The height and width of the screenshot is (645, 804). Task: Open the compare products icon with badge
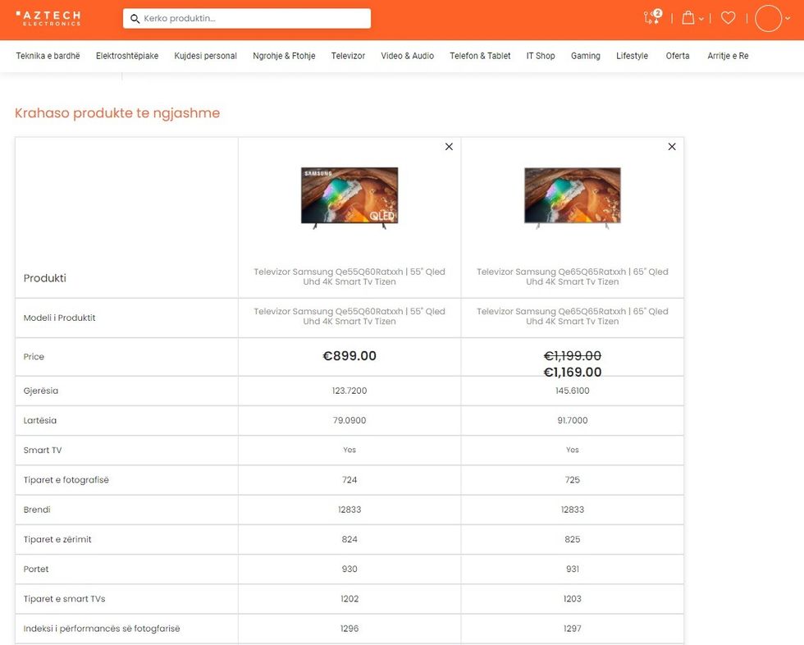point(652,17)
